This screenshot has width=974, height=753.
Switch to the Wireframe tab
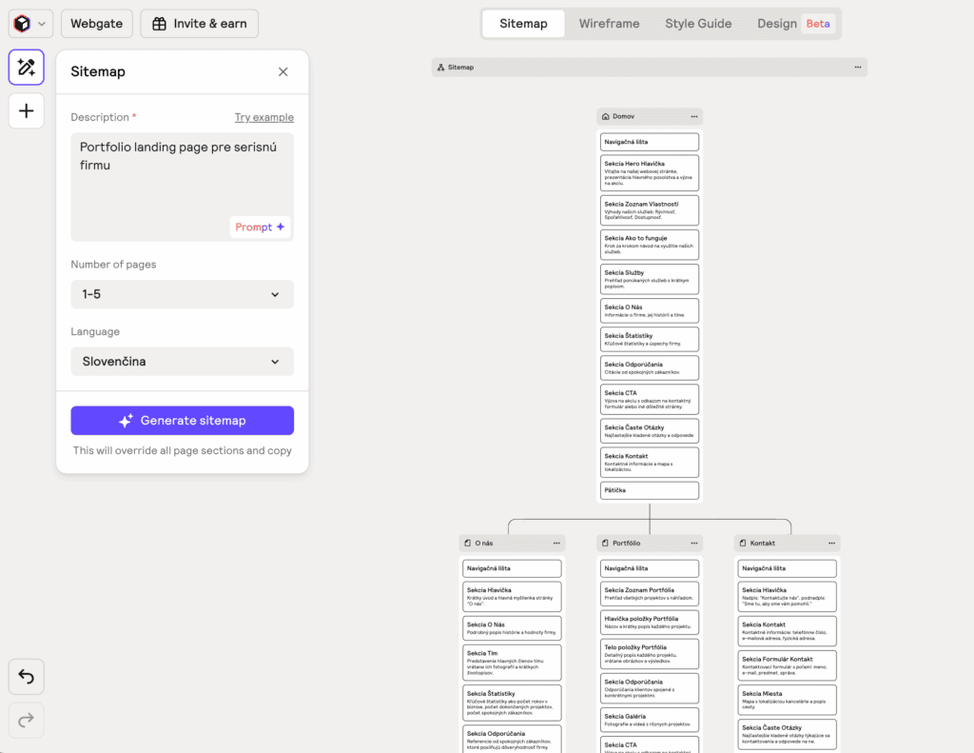tap(609, 24)
